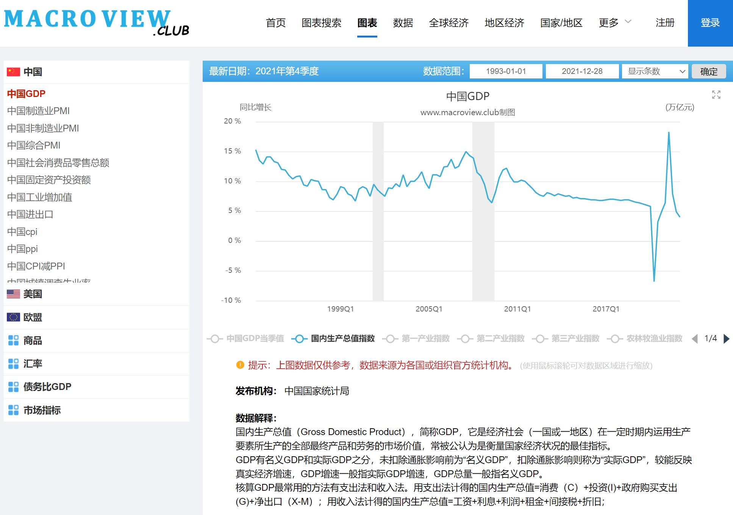The height and width of the screenshot is (515, 733).
Task: Click the fullscreen expand icon on chart
Action: (716, 95)
